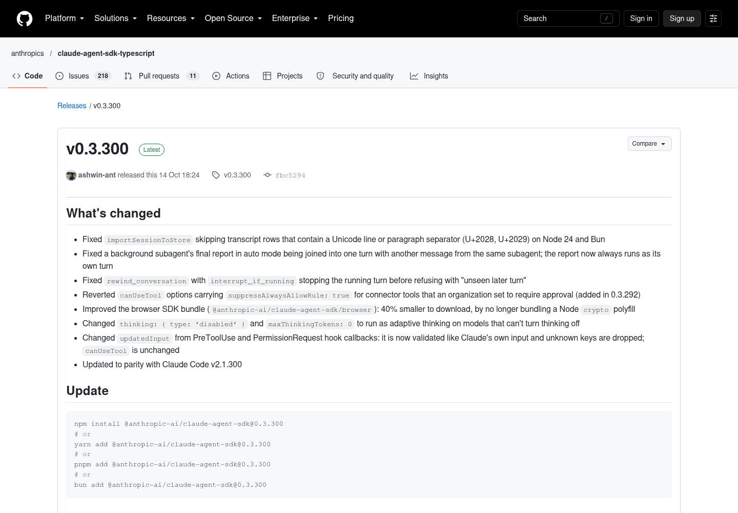Click the Code brackets icon

point(16,76)
